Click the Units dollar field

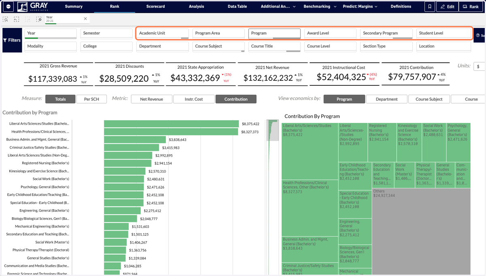[480, 66]
